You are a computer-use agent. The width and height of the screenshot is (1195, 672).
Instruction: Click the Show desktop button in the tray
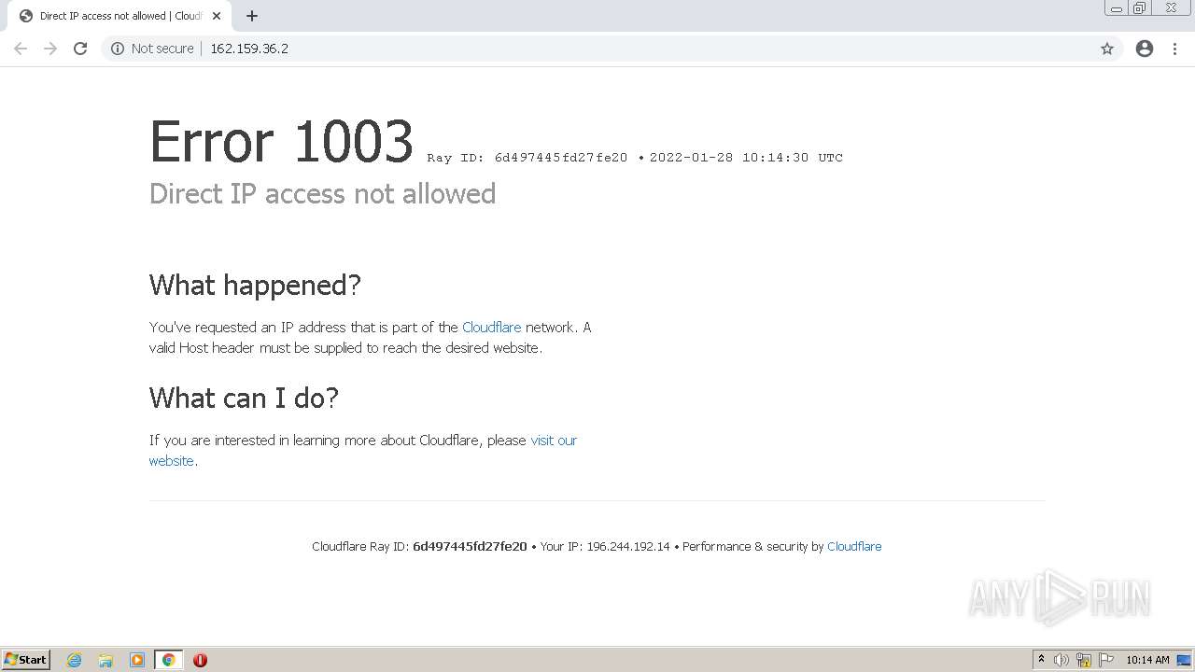pos(1184,660)
